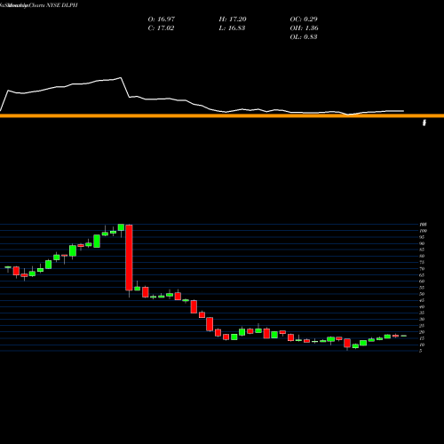Click the 55 price axis label
This screenshot has height=444, width=444.
pyautogui.click(x=422, y=288)
